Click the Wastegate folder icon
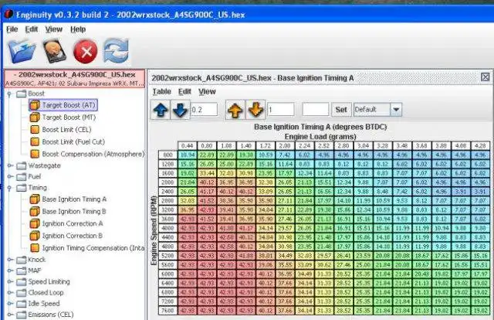Screen dimensions: 494x320 click(x=22, y=165)
